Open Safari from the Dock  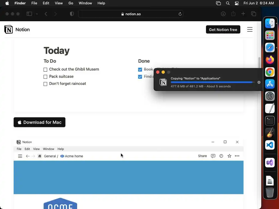(x=270, y=48)
